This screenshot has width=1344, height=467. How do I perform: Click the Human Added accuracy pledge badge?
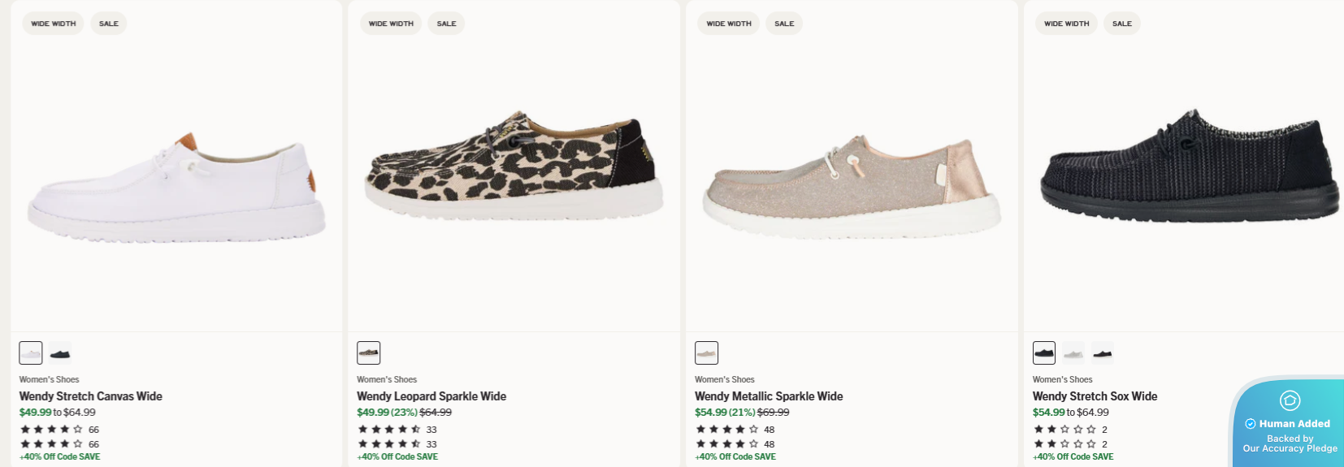pos(1289,424)
